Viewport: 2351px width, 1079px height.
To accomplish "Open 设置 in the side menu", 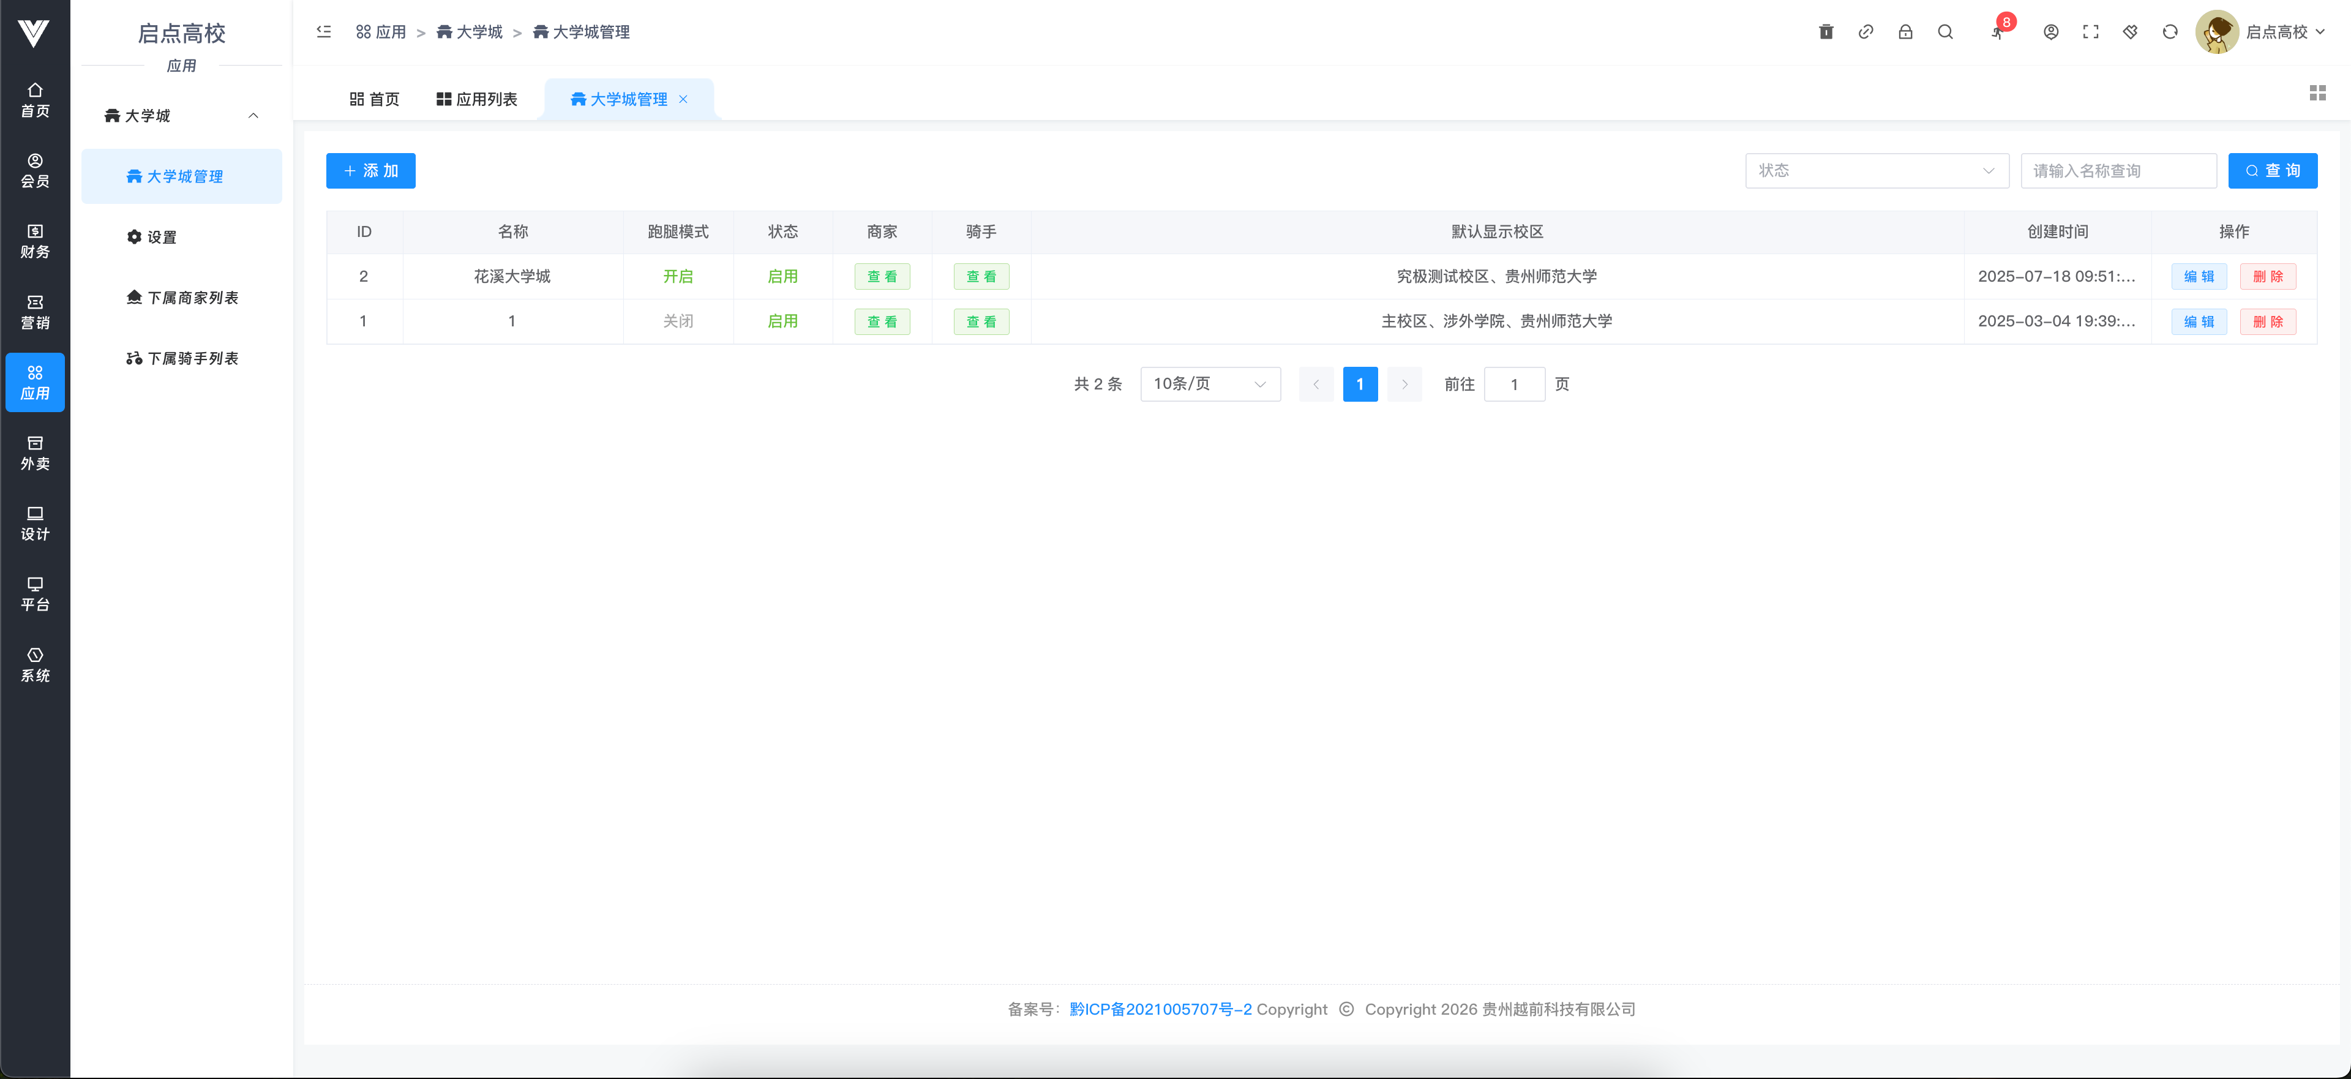I will pos(182,238).
